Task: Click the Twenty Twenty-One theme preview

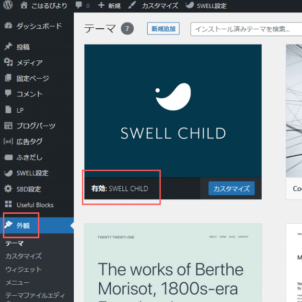Action: [173, 263]
